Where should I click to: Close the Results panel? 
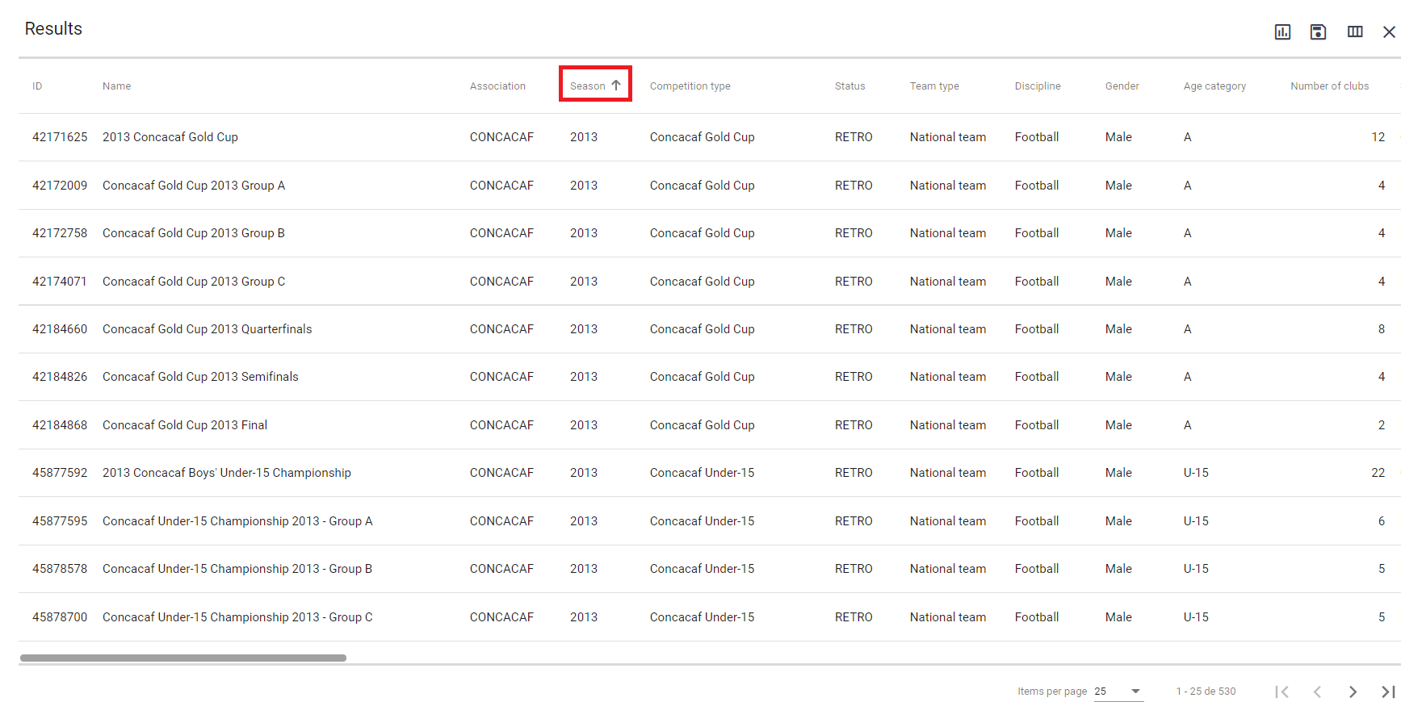pyautogui.click(x=1389, y=32)
